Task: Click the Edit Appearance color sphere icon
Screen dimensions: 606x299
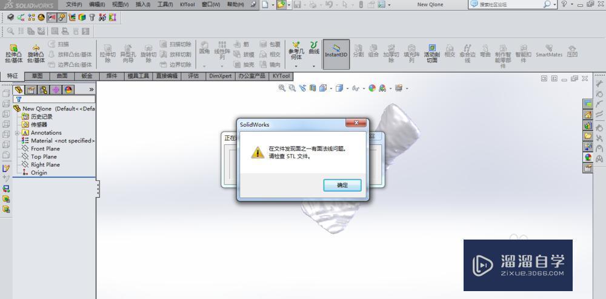Action: 372,88
